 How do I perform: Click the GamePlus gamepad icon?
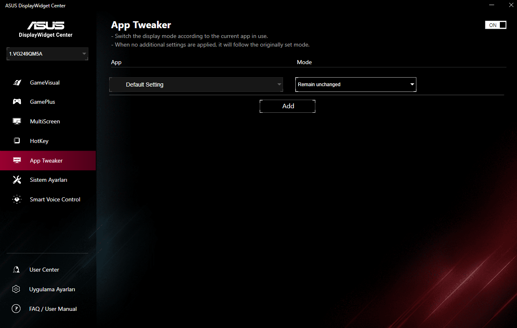click(x=17, y=102)
